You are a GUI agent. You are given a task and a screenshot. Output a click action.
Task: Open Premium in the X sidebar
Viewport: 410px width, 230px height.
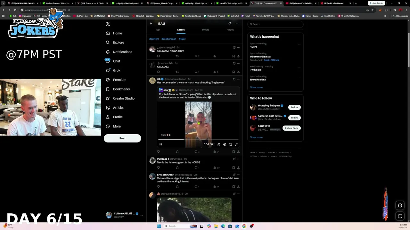pos(116,80)
